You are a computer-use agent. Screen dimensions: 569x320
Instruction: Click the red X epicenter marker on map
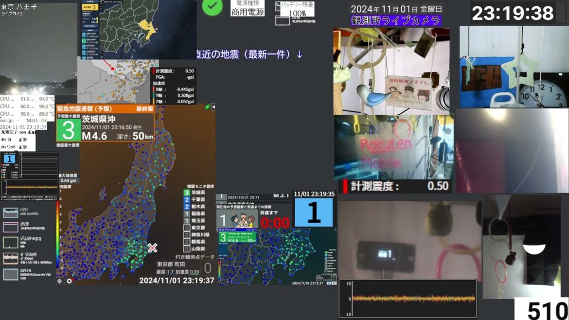(x=153, y=248)
